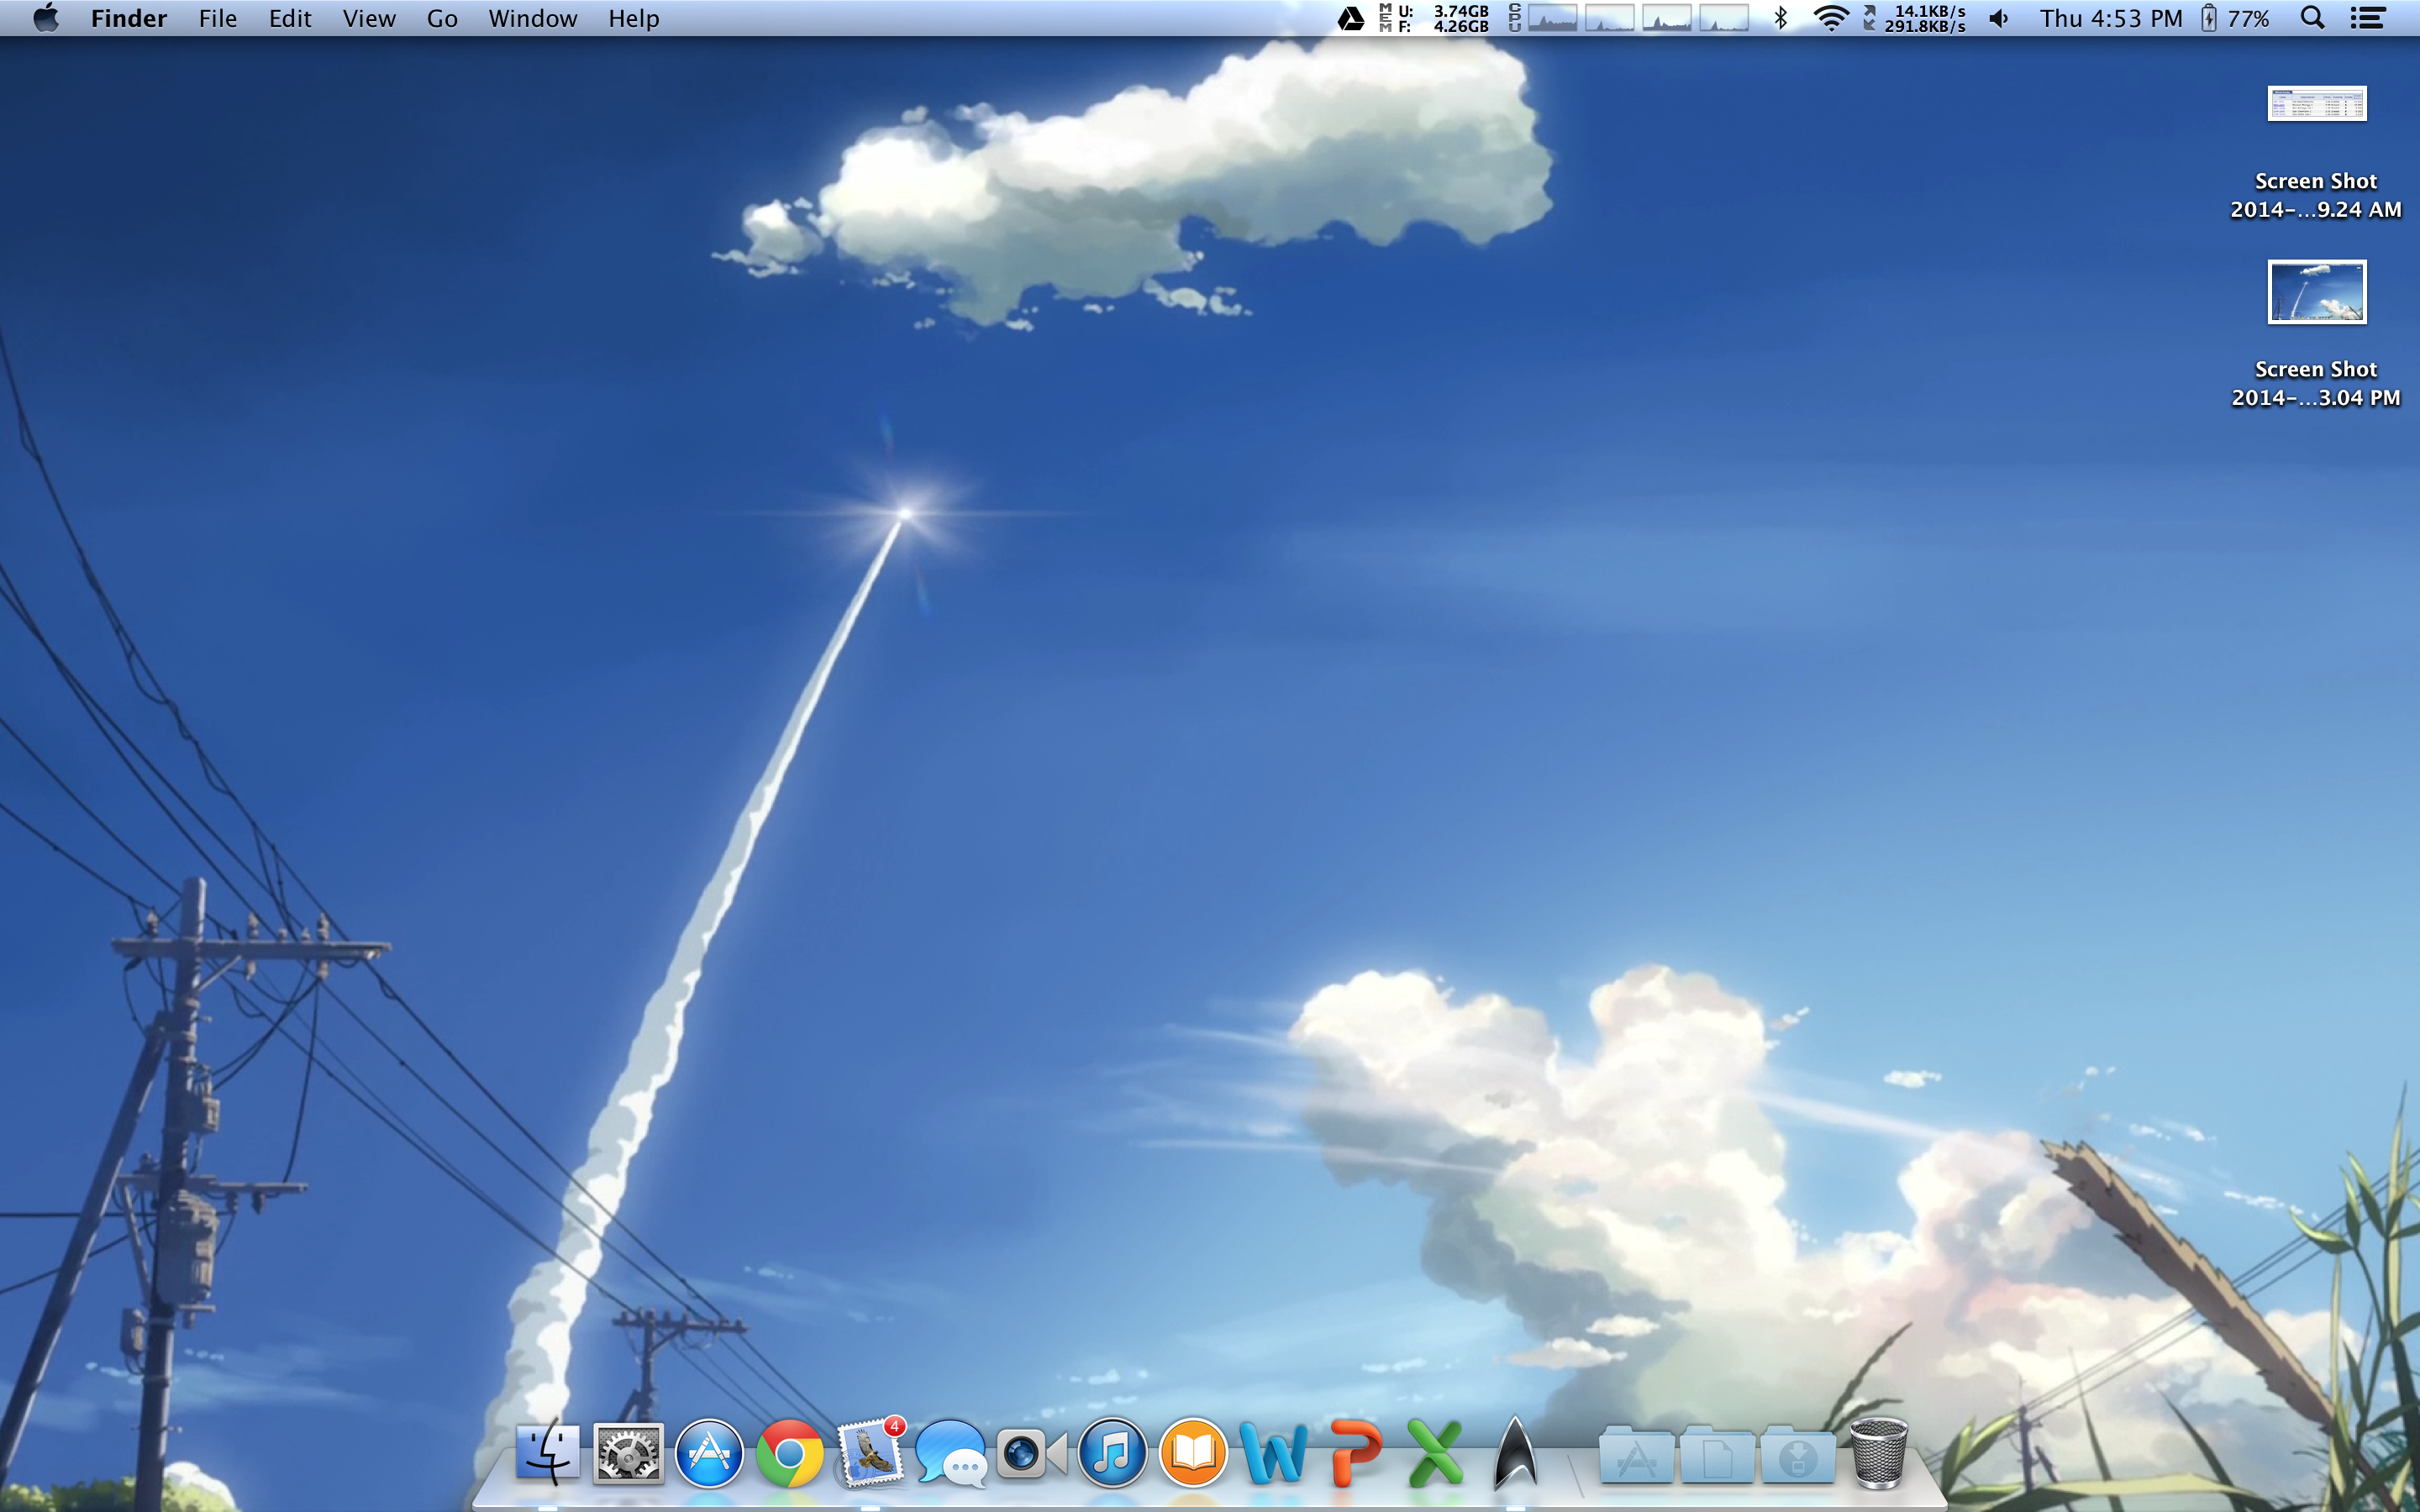The height and width of the screenshot is (1512, 2420).
Task: Open Microsoft Word dock icon
Action: [1274, 1453]
